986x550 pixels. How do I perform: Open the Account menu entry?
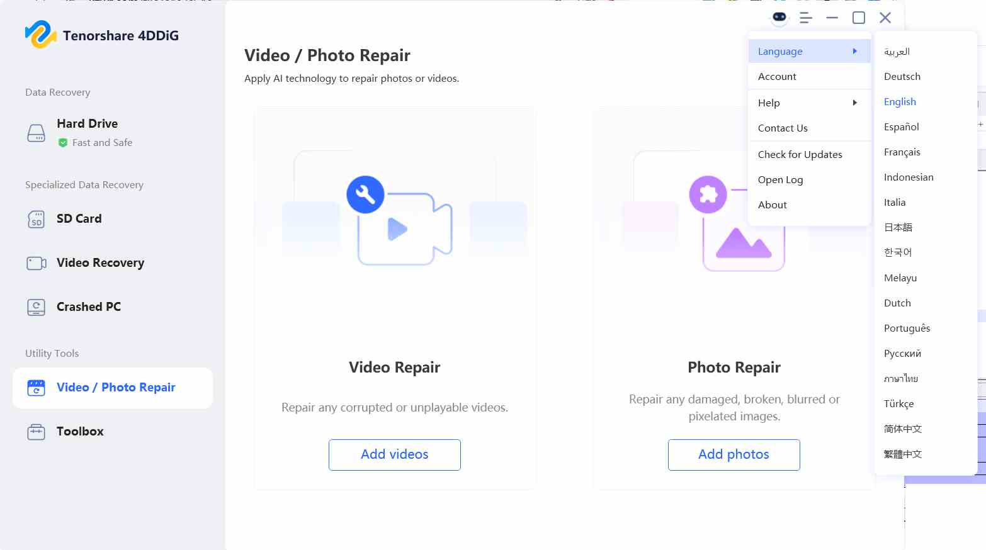click(809, 76)
